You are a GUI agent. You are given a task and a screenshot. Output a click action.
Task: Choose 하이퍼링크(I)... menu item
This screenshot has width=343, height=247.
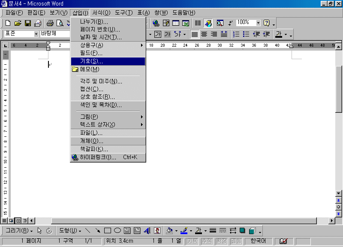tap(108, 157)
